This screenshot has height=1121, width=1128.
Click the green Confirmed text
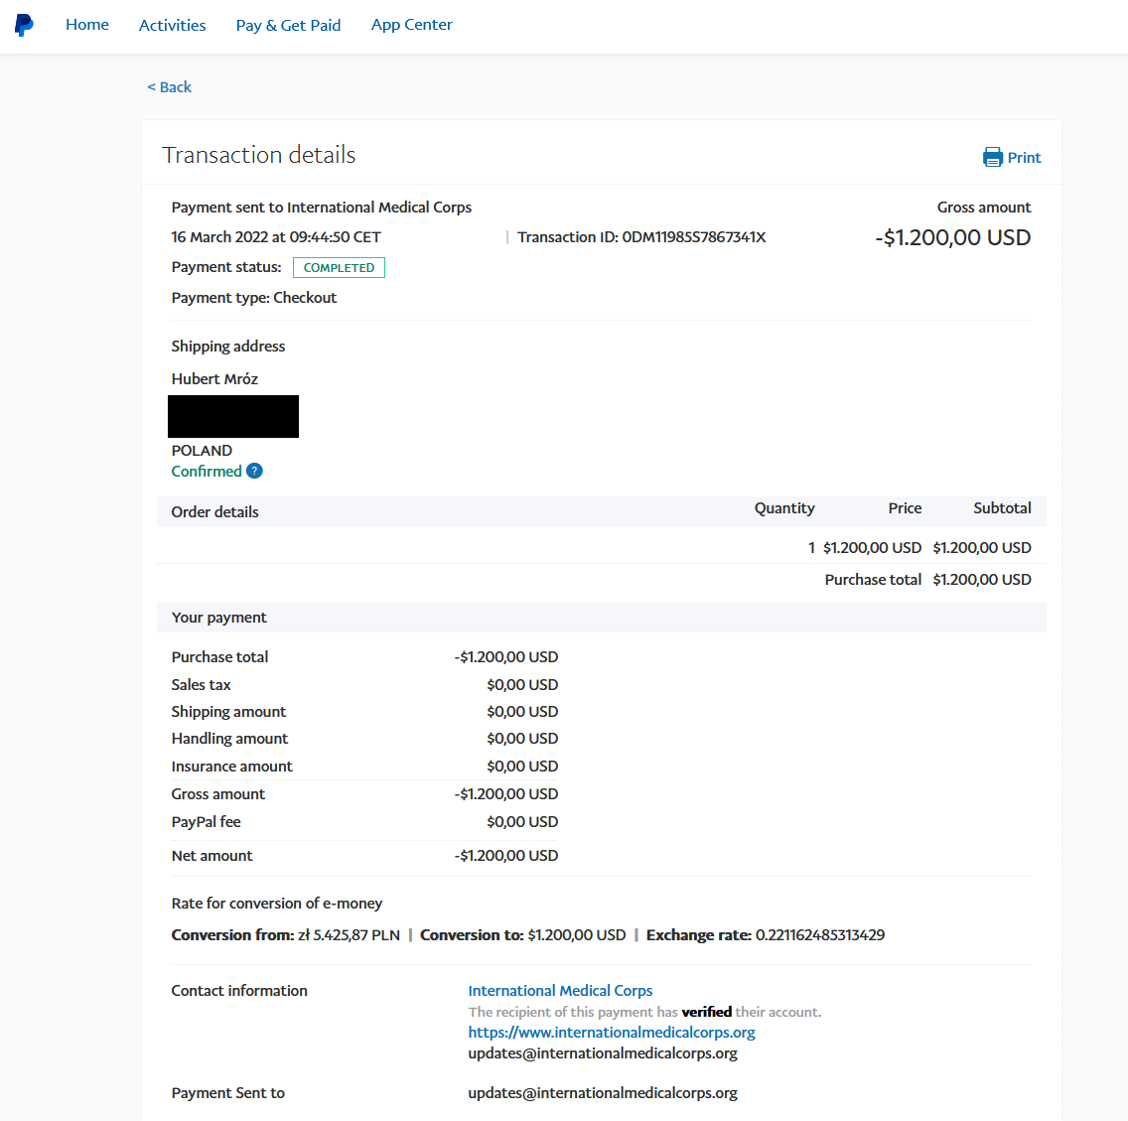click(x=207, y=471)
